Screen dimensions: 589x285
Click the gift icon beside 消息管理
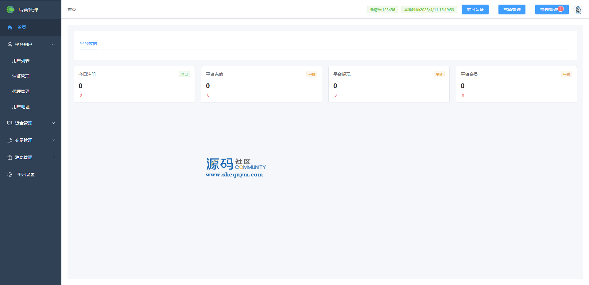point(10,157)
